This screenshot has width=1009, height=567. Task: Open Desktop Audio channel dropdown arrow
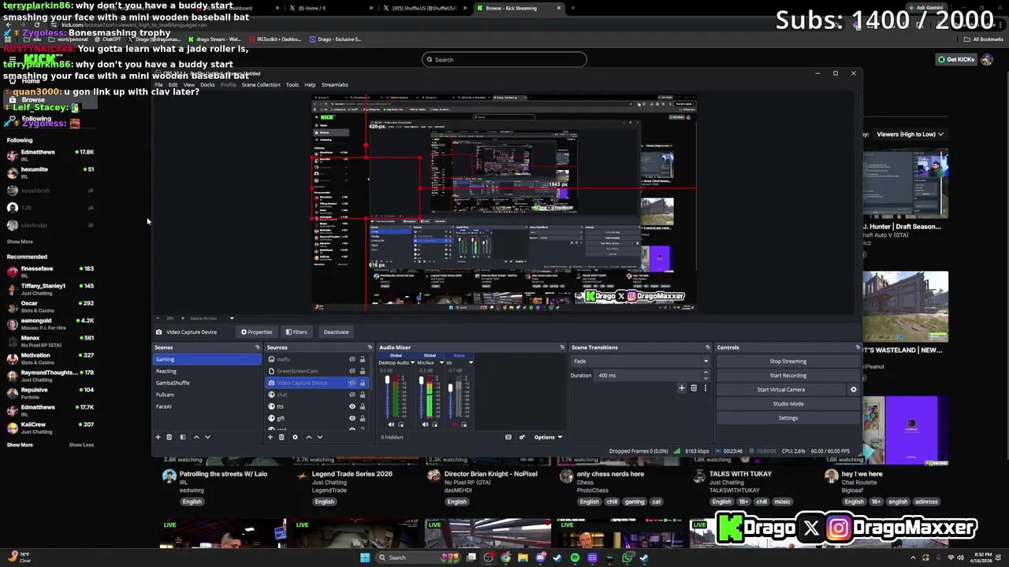[x=412, y=363]
